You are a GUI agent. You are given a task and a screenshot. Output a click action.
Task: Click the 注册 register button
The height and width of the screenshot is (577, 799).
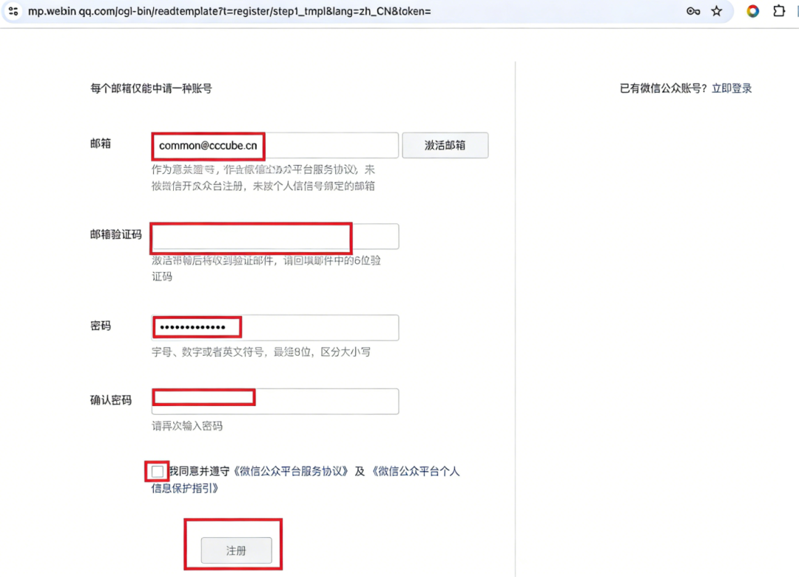pyautogui.click(x=237, y=550)
